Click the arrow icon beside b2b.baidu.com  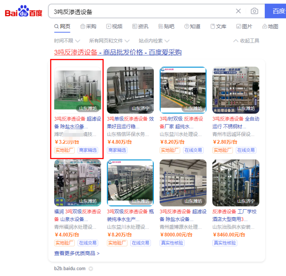click(91, 269)
